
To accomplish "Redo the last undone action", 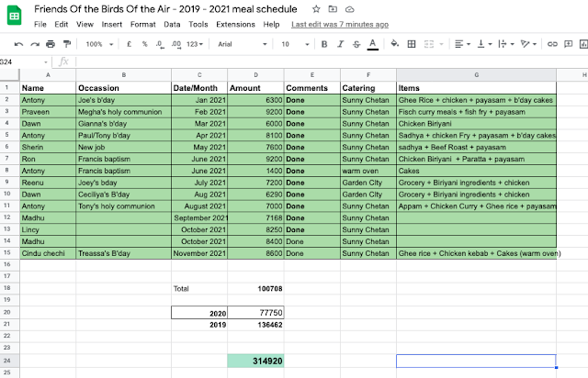I will [35, 44].
